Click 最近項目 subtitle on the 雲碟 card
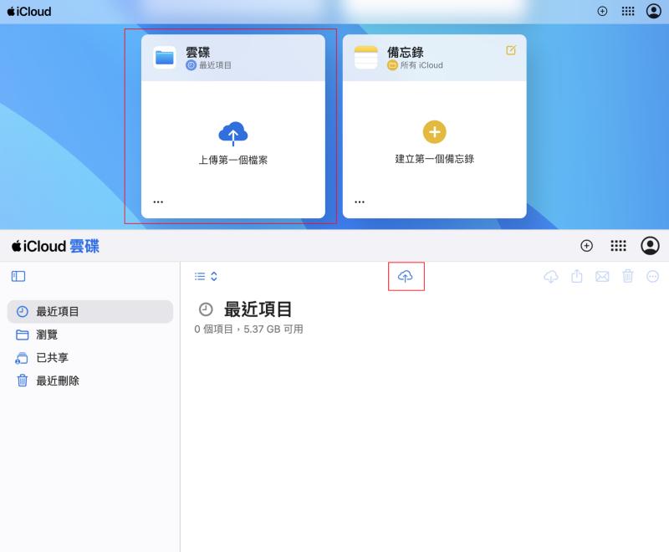669x552 pixels. [x=215, y=65]
